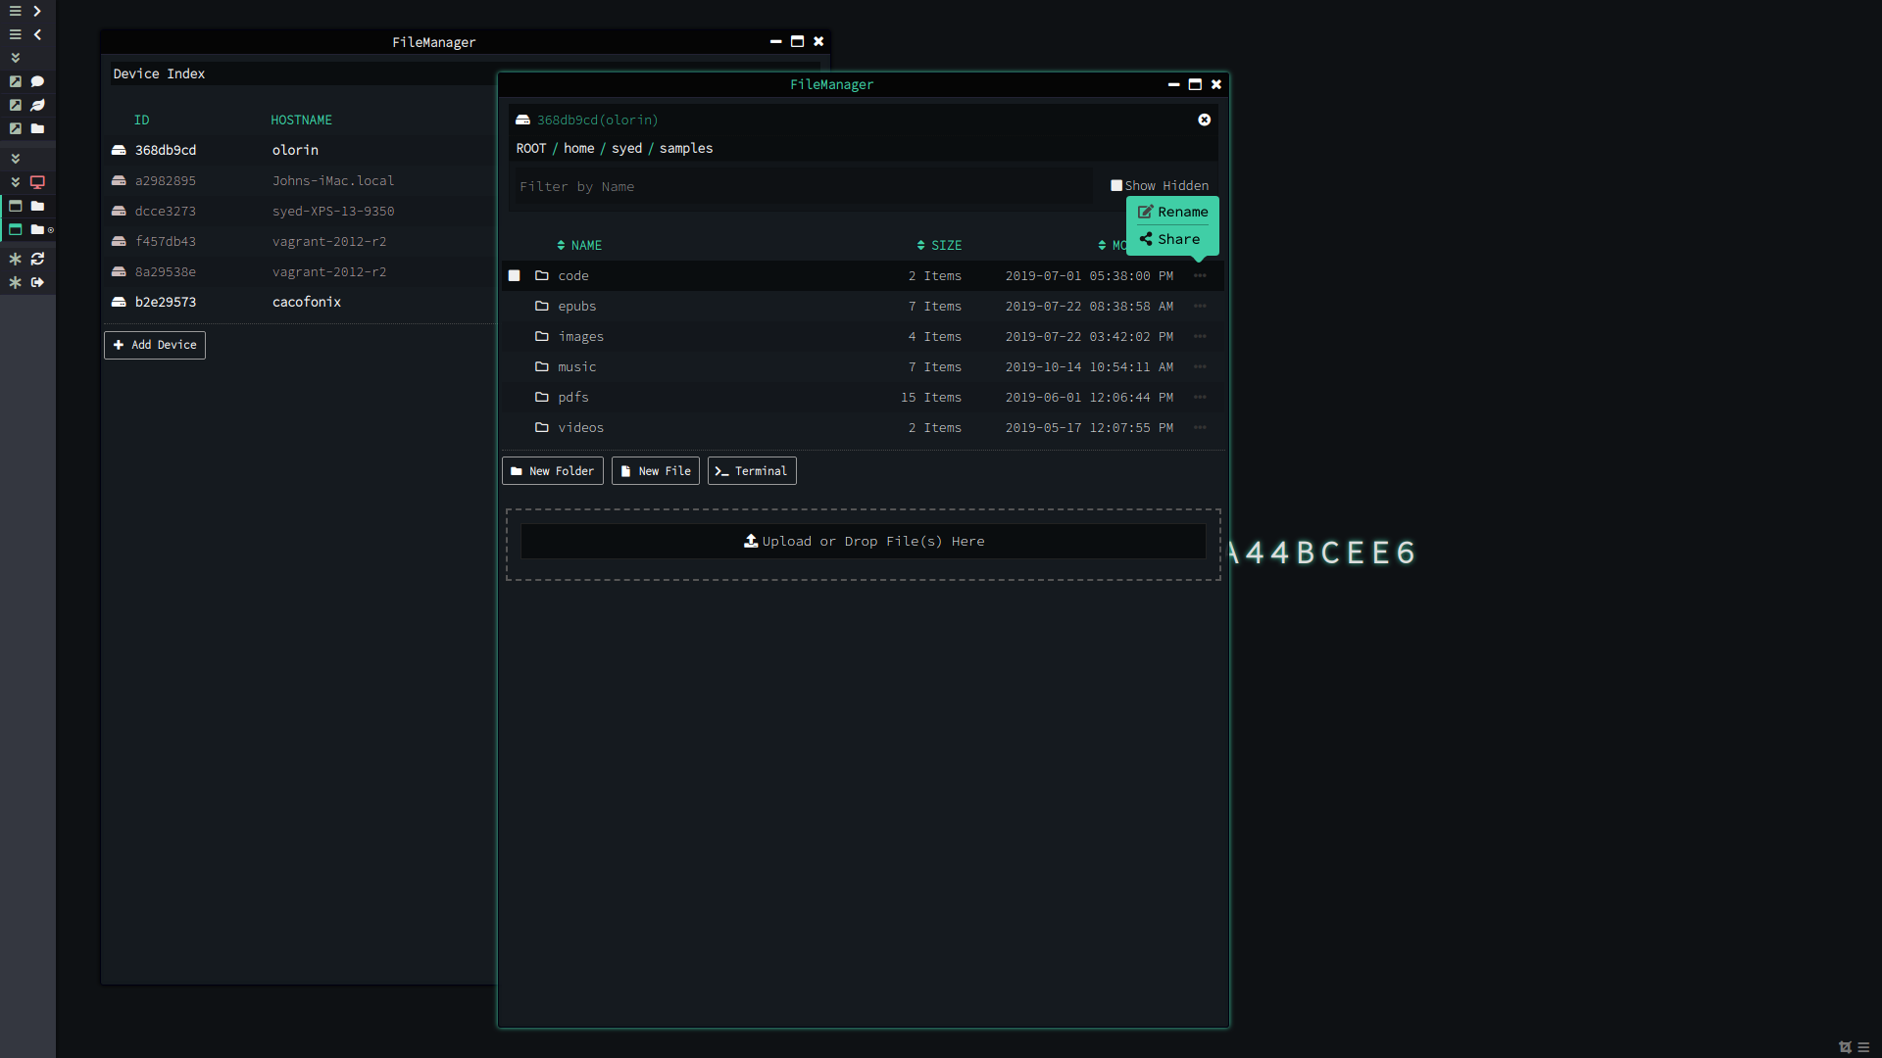
Task: Sort files by SIZE column
Action: pos(939,245)
